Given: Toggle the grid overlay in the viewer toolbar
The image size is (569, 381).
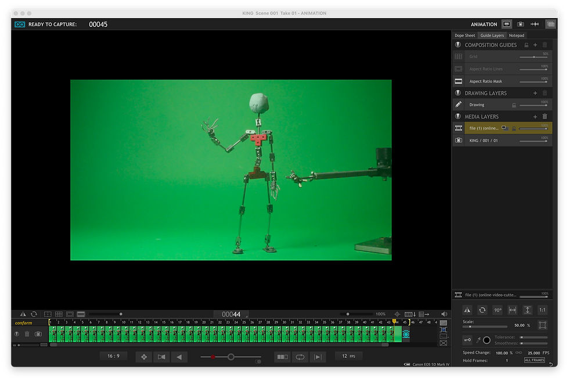Looking at the screenshot, I should pyautogui.click(x=59, y=314).
